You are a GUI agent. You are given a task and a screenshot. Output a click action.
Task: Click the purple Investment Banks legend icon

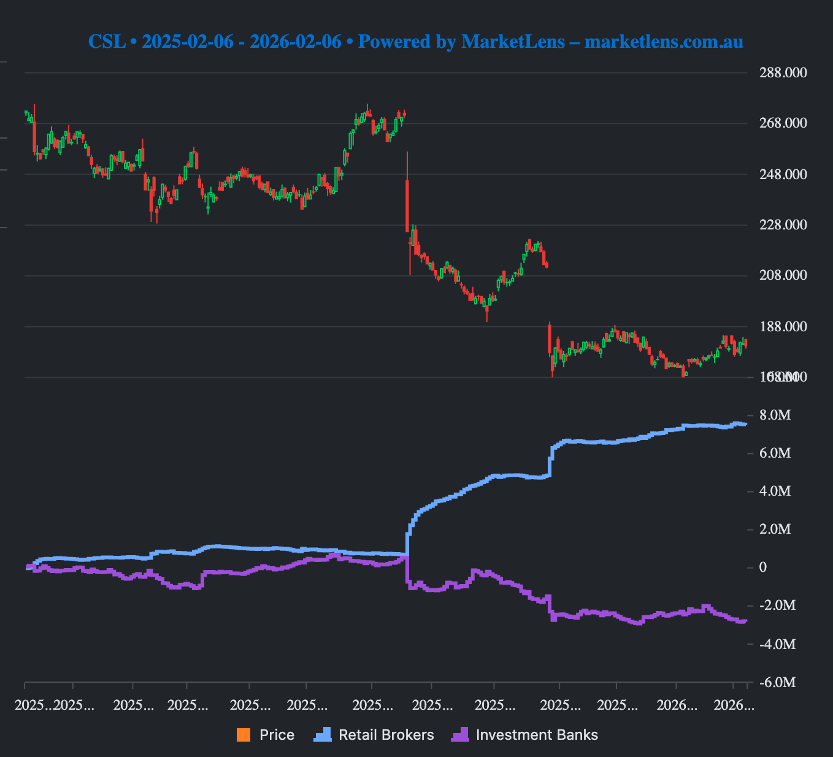click(459, 735)
